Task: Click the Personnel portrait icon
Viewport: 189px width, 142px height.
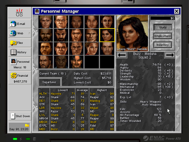Action: tap(13, 62)
